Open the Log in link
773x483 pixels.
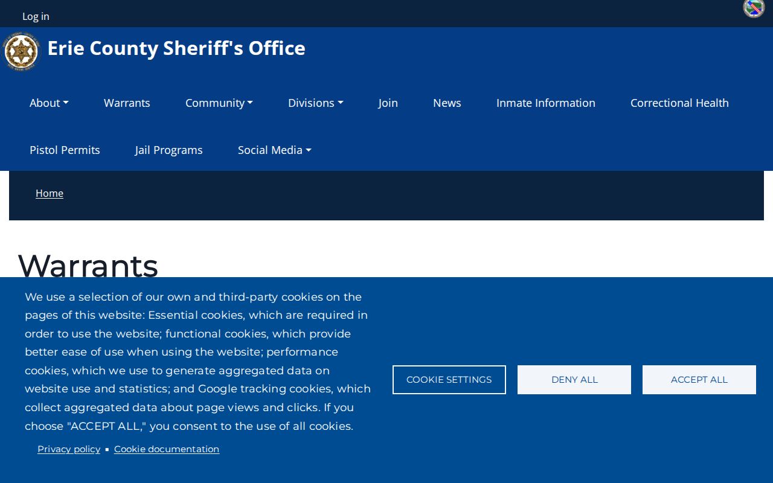36,16
